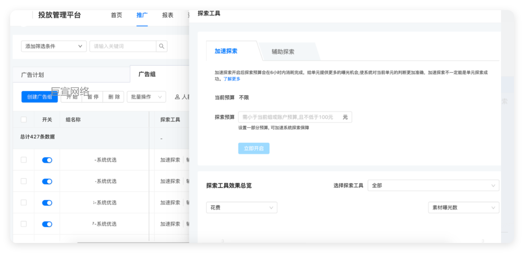
Task: Click the 开始 button
Action: click(x=72, y=97)
